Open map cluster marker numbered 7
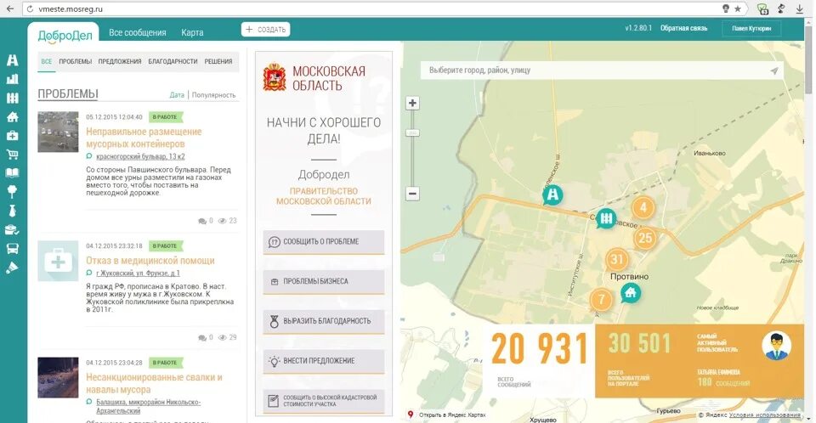This screenshot has height=423, width=816. tap(602, 300)
